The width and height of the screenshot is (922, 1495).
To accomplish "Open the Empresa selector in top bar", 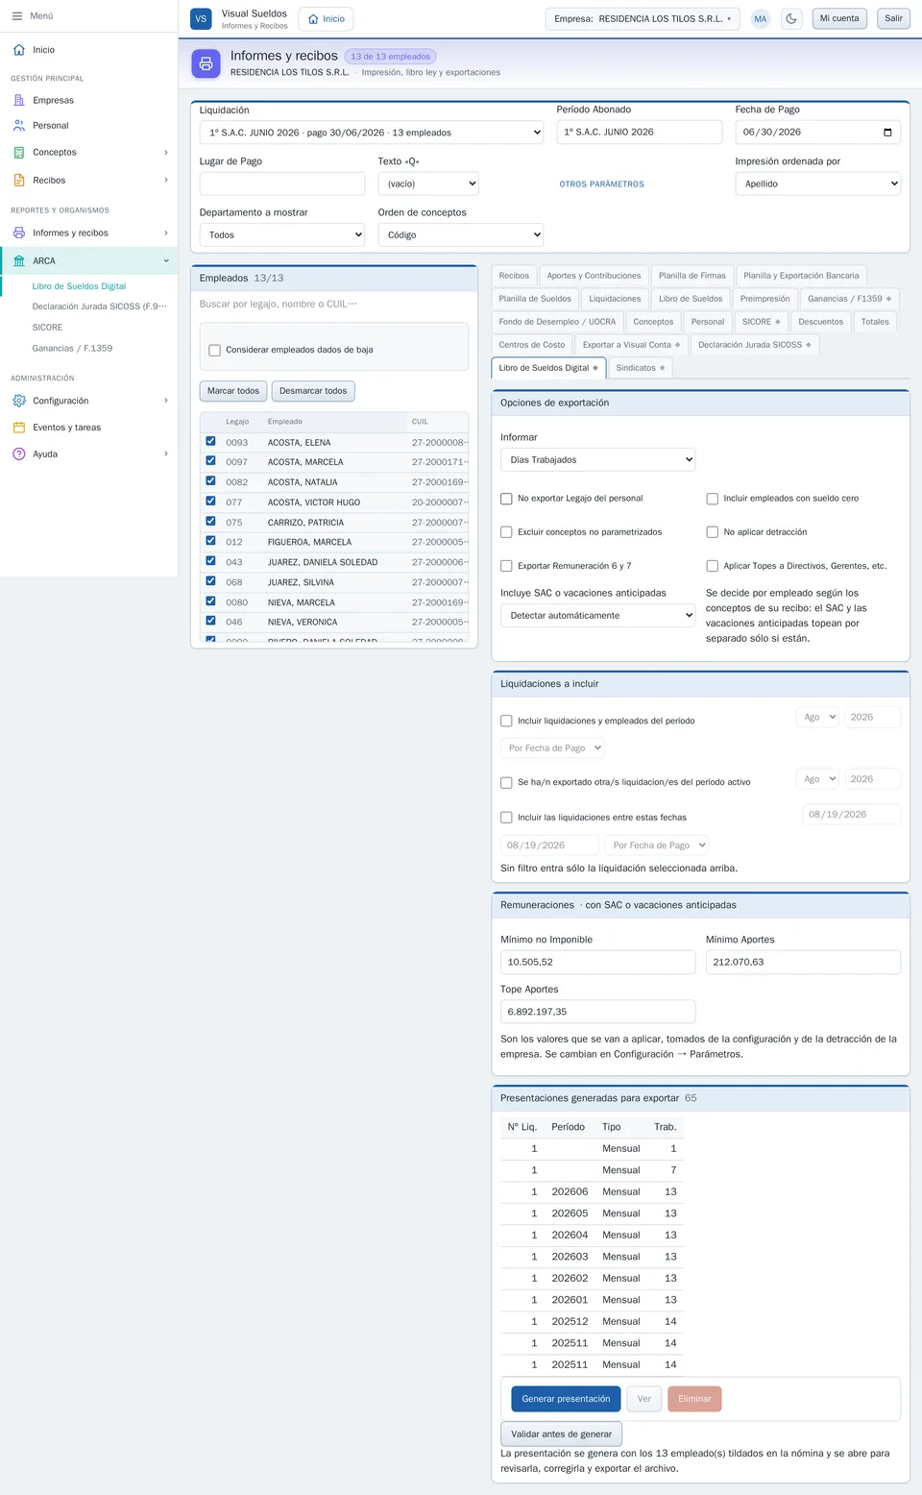I will (x=643, y=18).
